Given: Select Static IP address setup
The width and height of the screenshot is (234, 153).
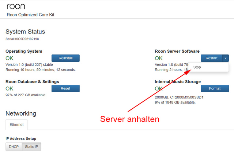Looking at the screenshot, I should pyautogui.click(x=31, y=146).
